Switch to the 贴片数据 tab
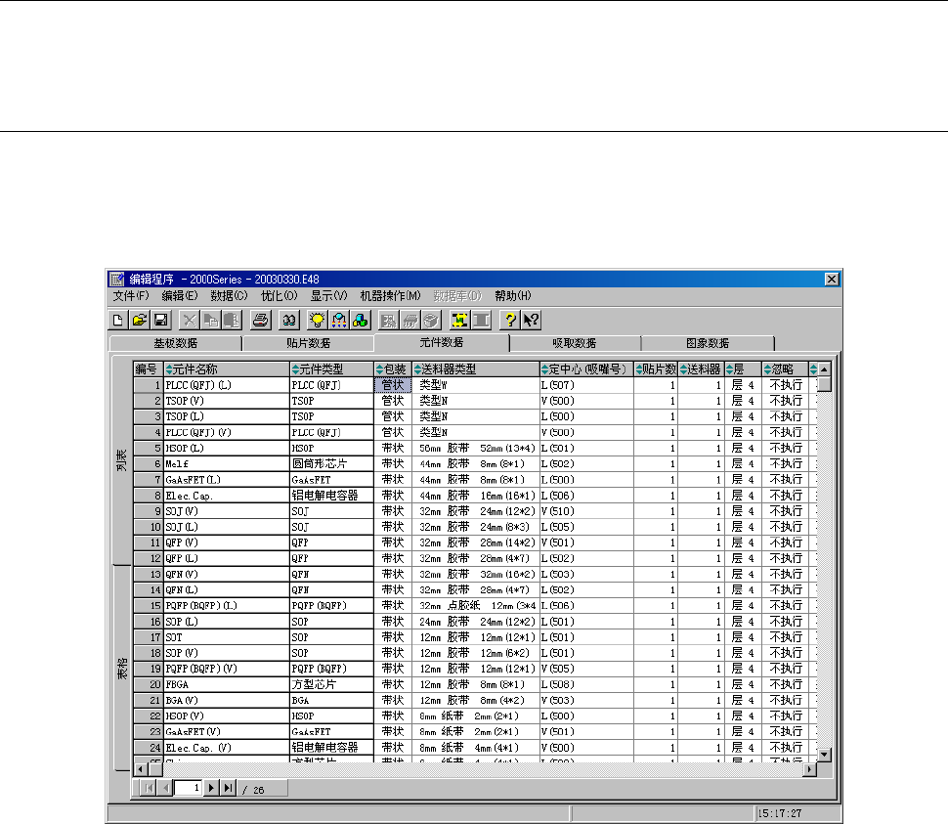 [x=308, y=343]
